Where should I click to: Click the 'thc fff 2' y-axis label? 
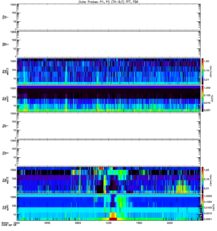click(x=5, y=153)
